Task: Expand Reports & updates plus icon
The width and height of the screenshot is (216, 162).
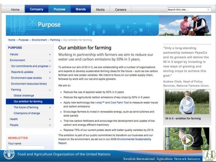Action: (50, 72)
